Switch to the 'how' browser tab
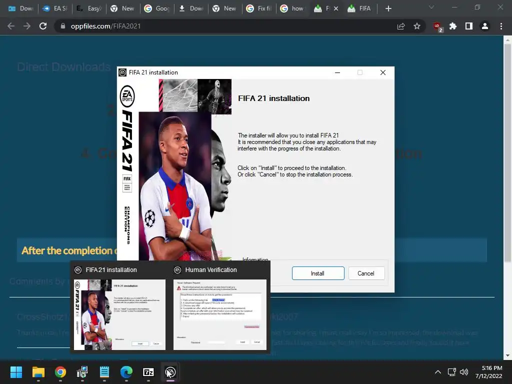 293,8
